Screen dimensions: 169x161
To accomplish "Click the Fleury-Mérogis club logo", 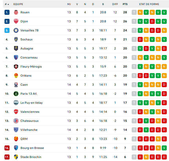I will [x=16, y=67].
